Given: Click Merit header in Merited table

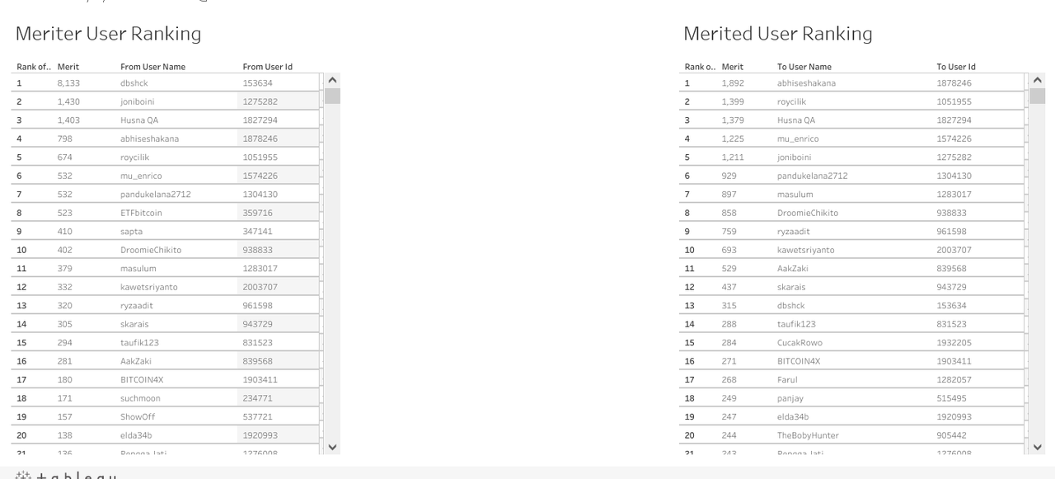Looking at the screenshot, I should (732, 67).
